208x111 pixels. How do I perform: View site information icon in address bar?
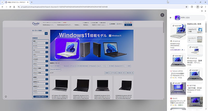[x=19, y=7]
